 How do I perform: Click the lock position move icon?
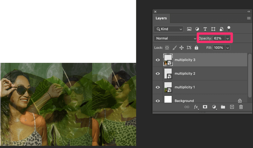pyautogui.click(x=182, y=48)
